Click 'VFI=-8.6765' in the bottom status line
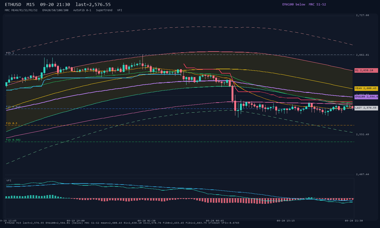 [x=230, y=223]
